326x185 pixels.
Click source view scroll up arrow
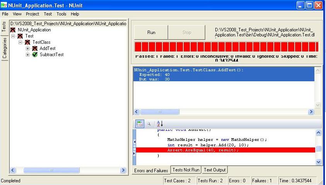point(319,133)
